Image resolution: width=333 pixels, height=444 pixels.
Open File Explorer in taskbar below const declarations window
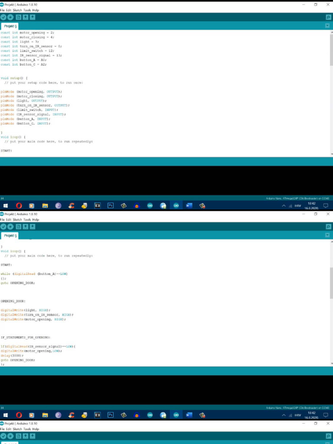tap(45, 206)
